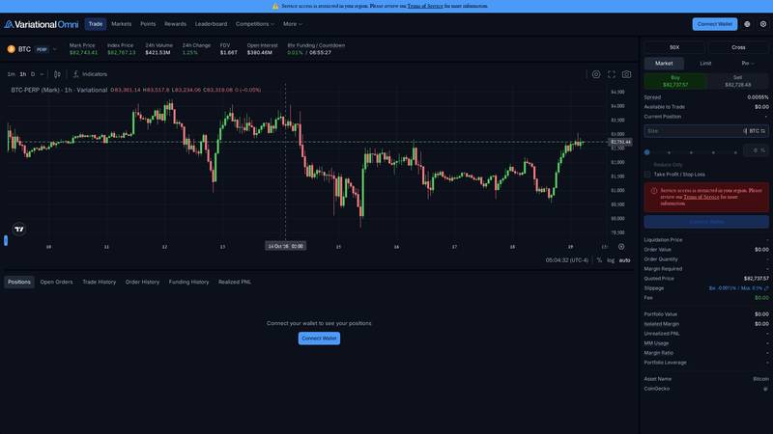Open more time intervals dropdown arrow
Screen dimensions: 773x434
(x=42, y=74)
